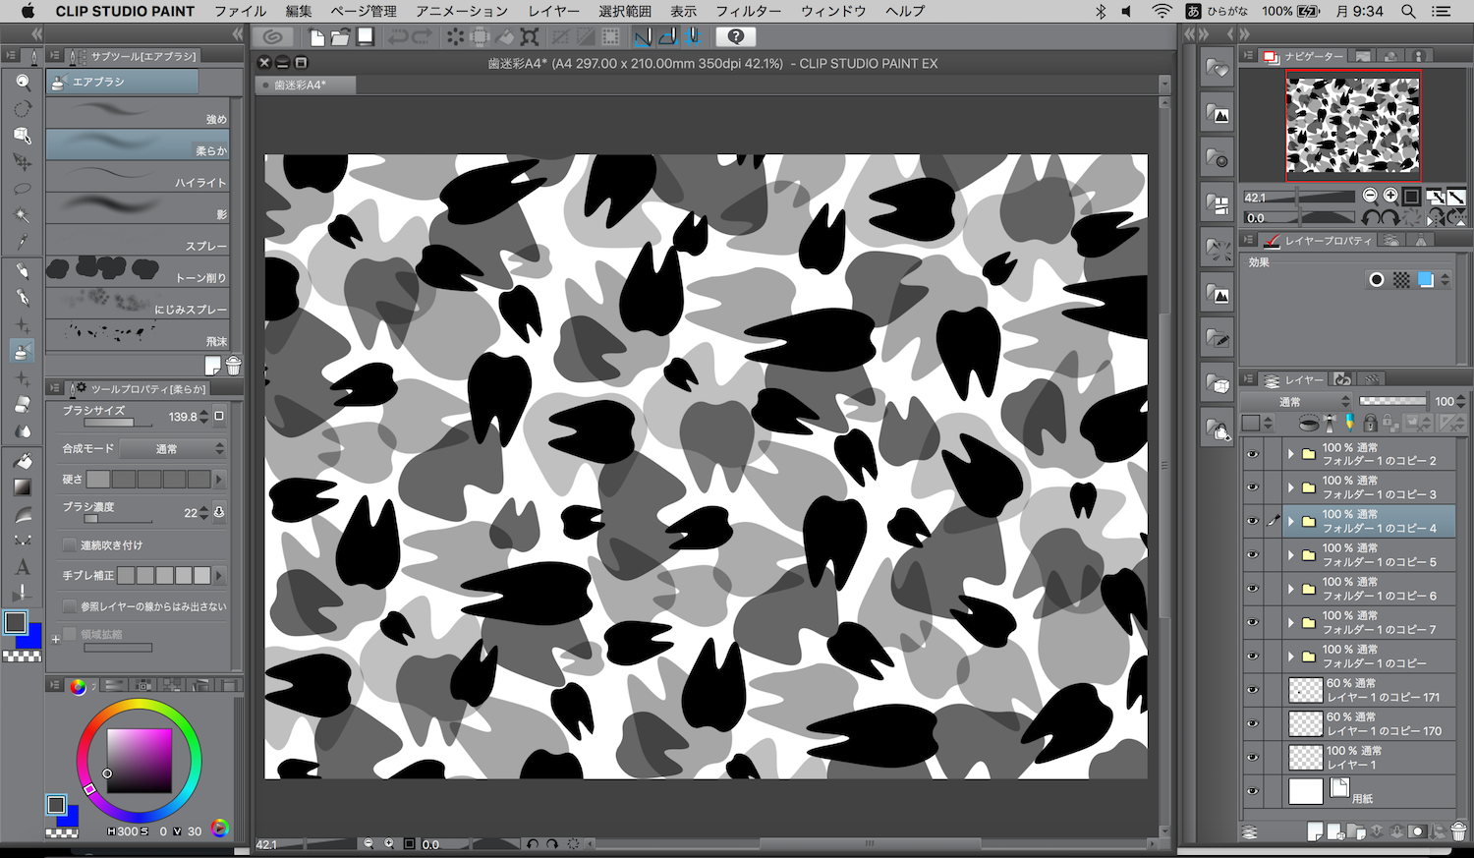Open Spotlight search in macOS menu bar
Screen dimensions: 1474x858
tap(1408, 11)
